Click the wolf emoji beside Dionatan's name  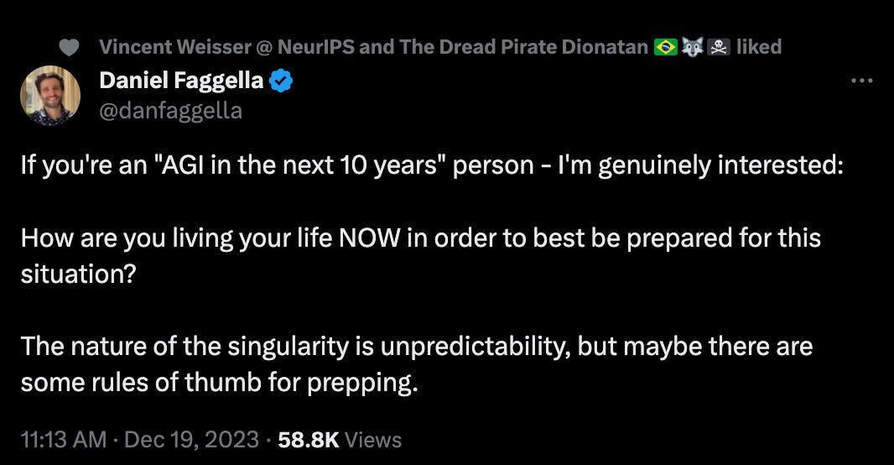[x=692, y=47]
